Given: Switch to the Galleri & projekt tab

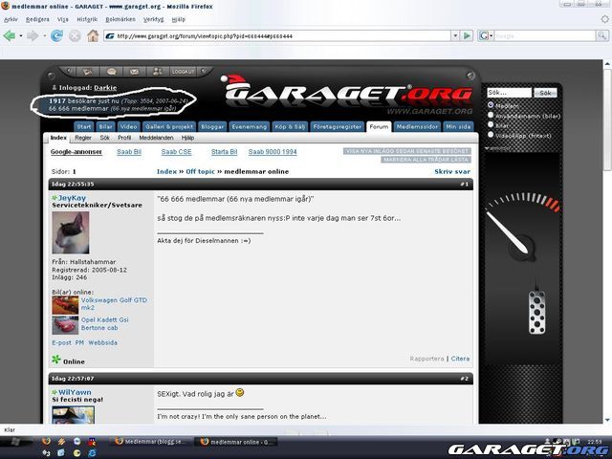Looking at the screenshot, I should click(x=169, y=126).
